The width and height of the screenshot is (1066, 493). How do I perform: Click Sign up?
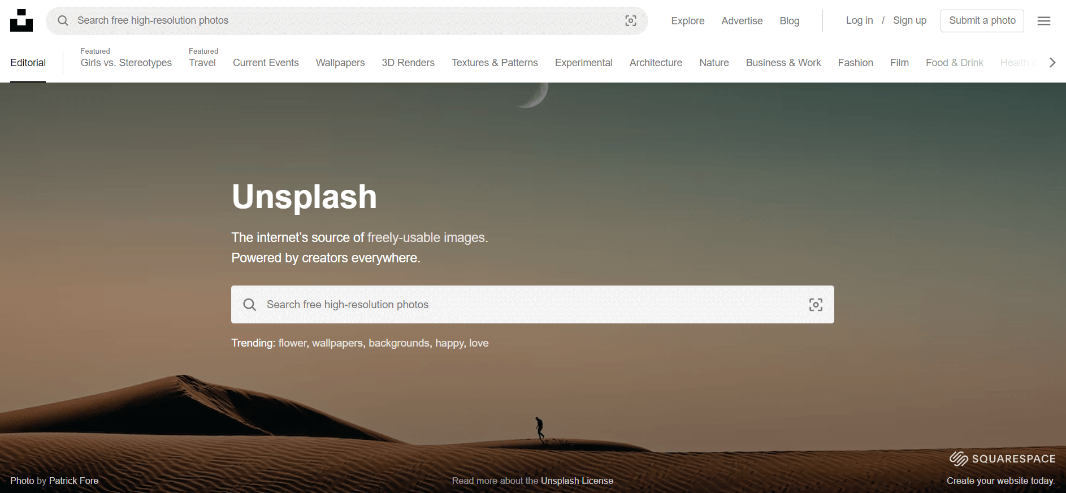(x=909, y=20)
